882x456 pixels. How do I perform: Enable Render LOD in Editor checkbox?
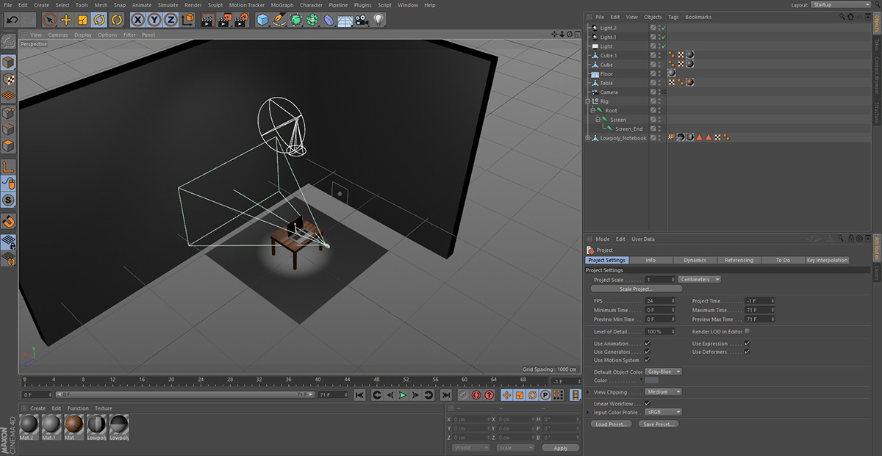pos(747,331)
